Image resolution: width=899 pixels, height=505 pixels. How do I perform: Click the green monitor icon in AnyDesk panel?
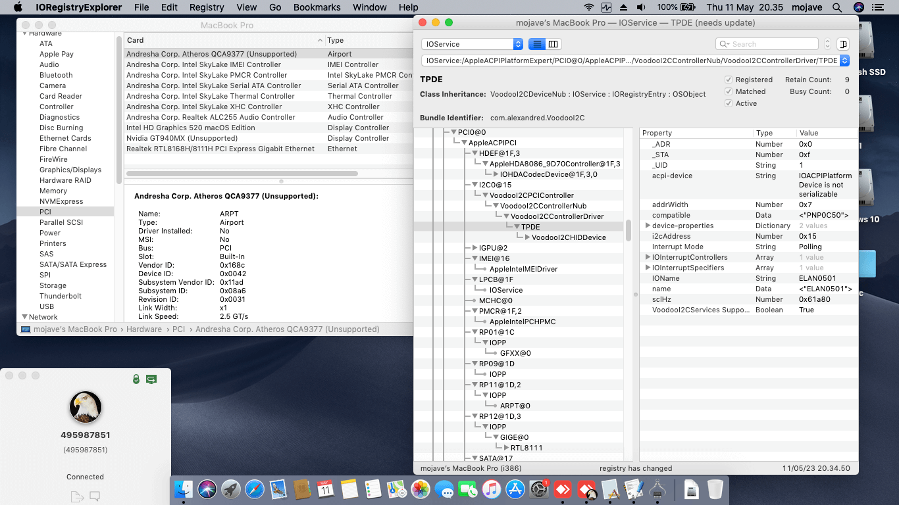(x=151, y=379)
